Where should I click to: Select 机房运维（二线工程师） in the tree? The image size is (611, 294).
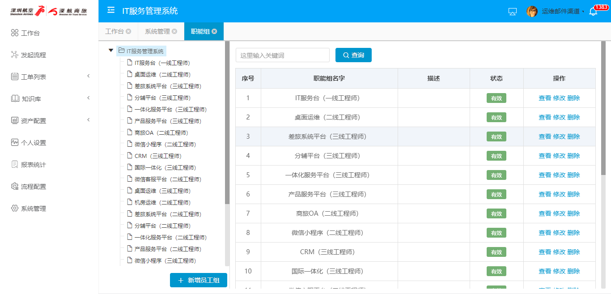(x=162, y=203)
